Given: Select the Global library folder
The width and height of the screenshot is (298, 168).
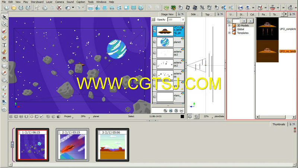Looking at the screenshot, I should coord(240,29).
